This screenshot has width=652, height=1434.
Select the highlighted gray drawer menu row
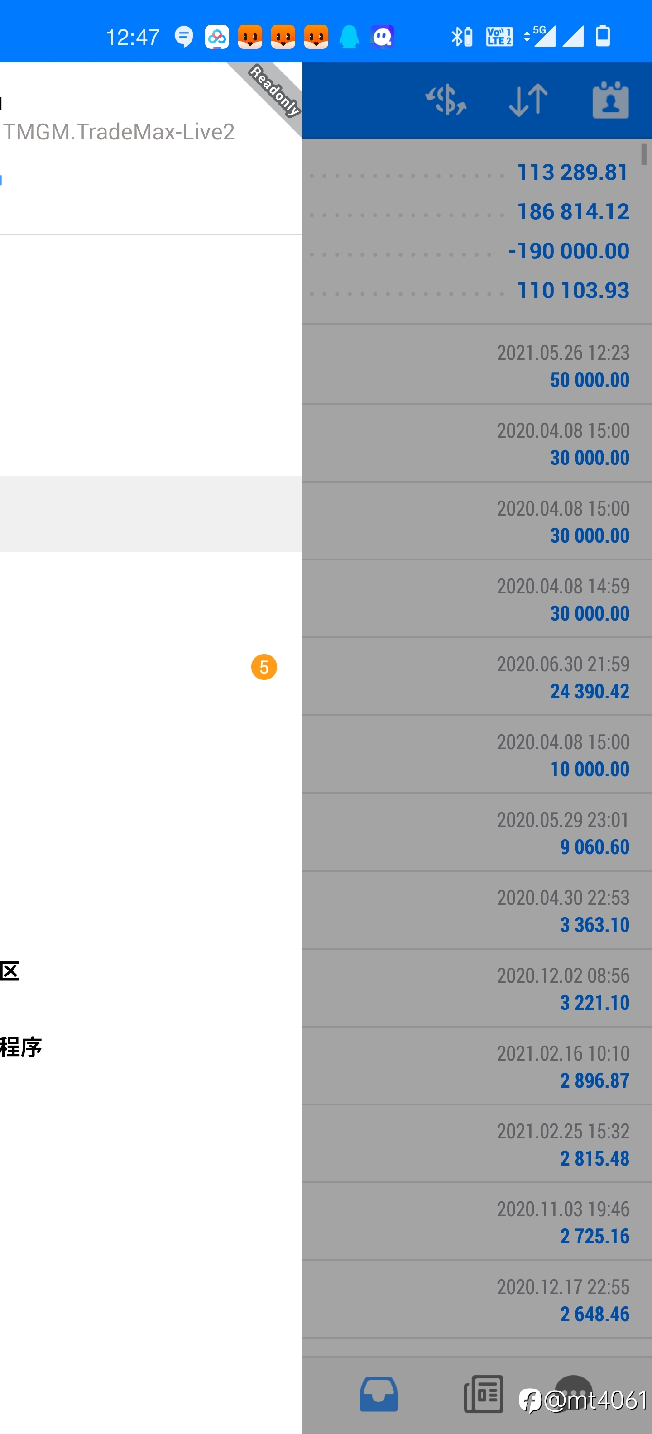[x=151, y=514]
